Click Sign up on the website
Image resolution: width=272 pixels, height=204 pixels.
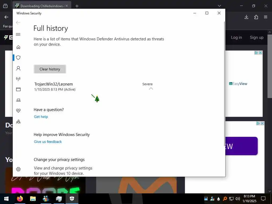257,37
